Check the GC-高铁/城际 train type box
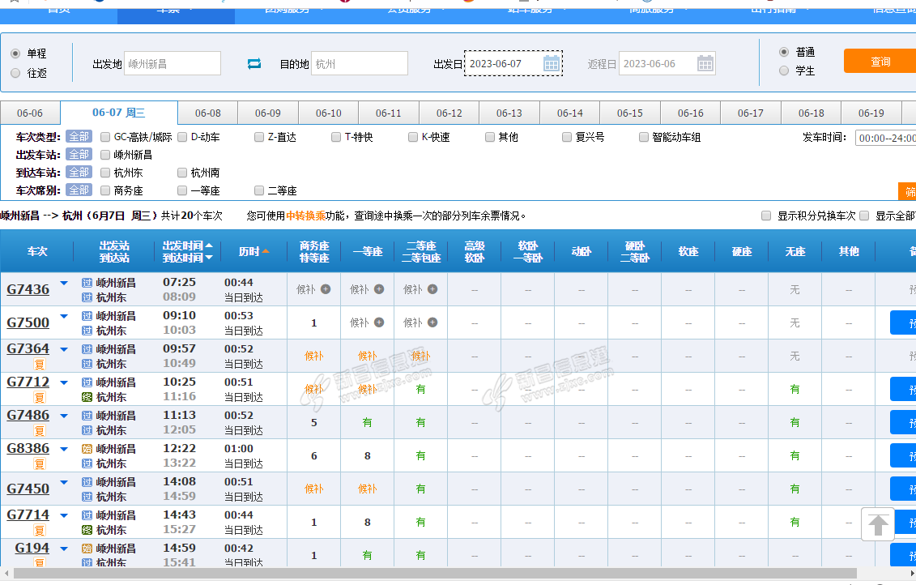This screenshot has width=916, height=585. pyautogui.click(x=105, y=138)
